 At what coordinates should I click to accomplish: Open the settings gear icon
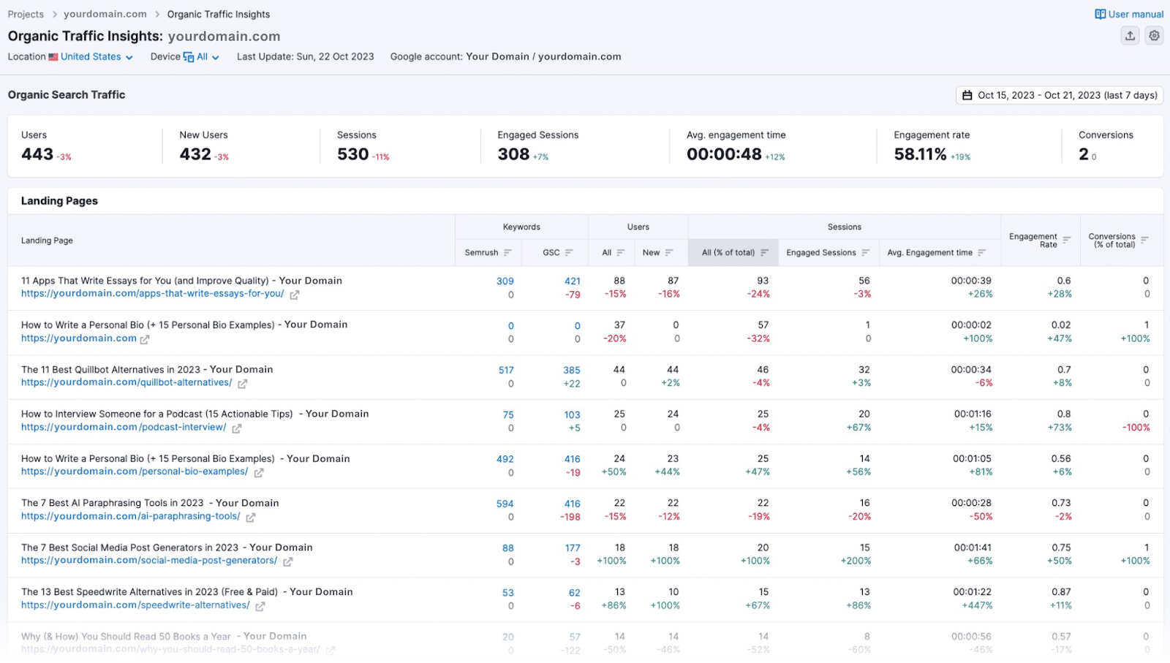pos(1154,35)
